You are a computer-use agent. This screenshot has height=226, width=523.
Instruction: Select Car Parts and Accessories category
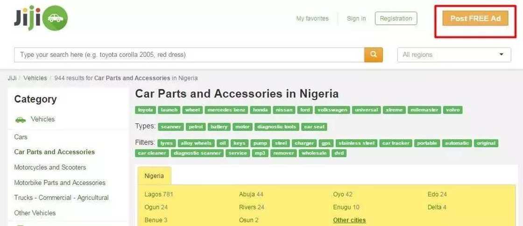[54, 152]
